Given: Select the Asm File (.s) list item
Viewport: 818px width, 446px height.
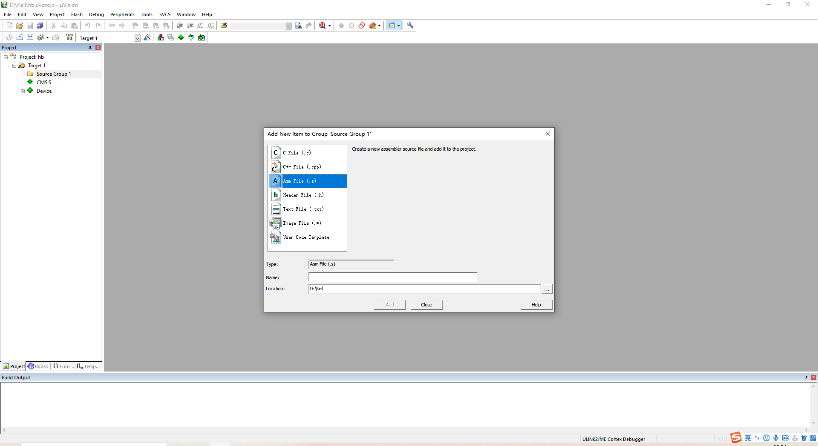Looking at the screenshot, I should point(308,181).
